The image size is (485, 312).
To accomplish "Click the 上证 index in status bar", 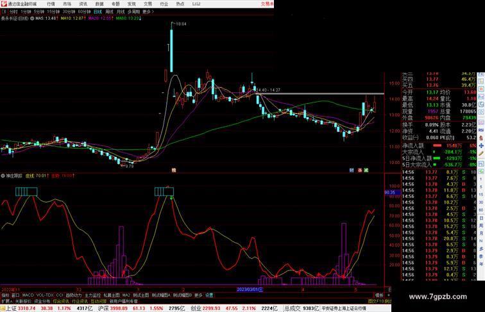I will pos(11,308).
